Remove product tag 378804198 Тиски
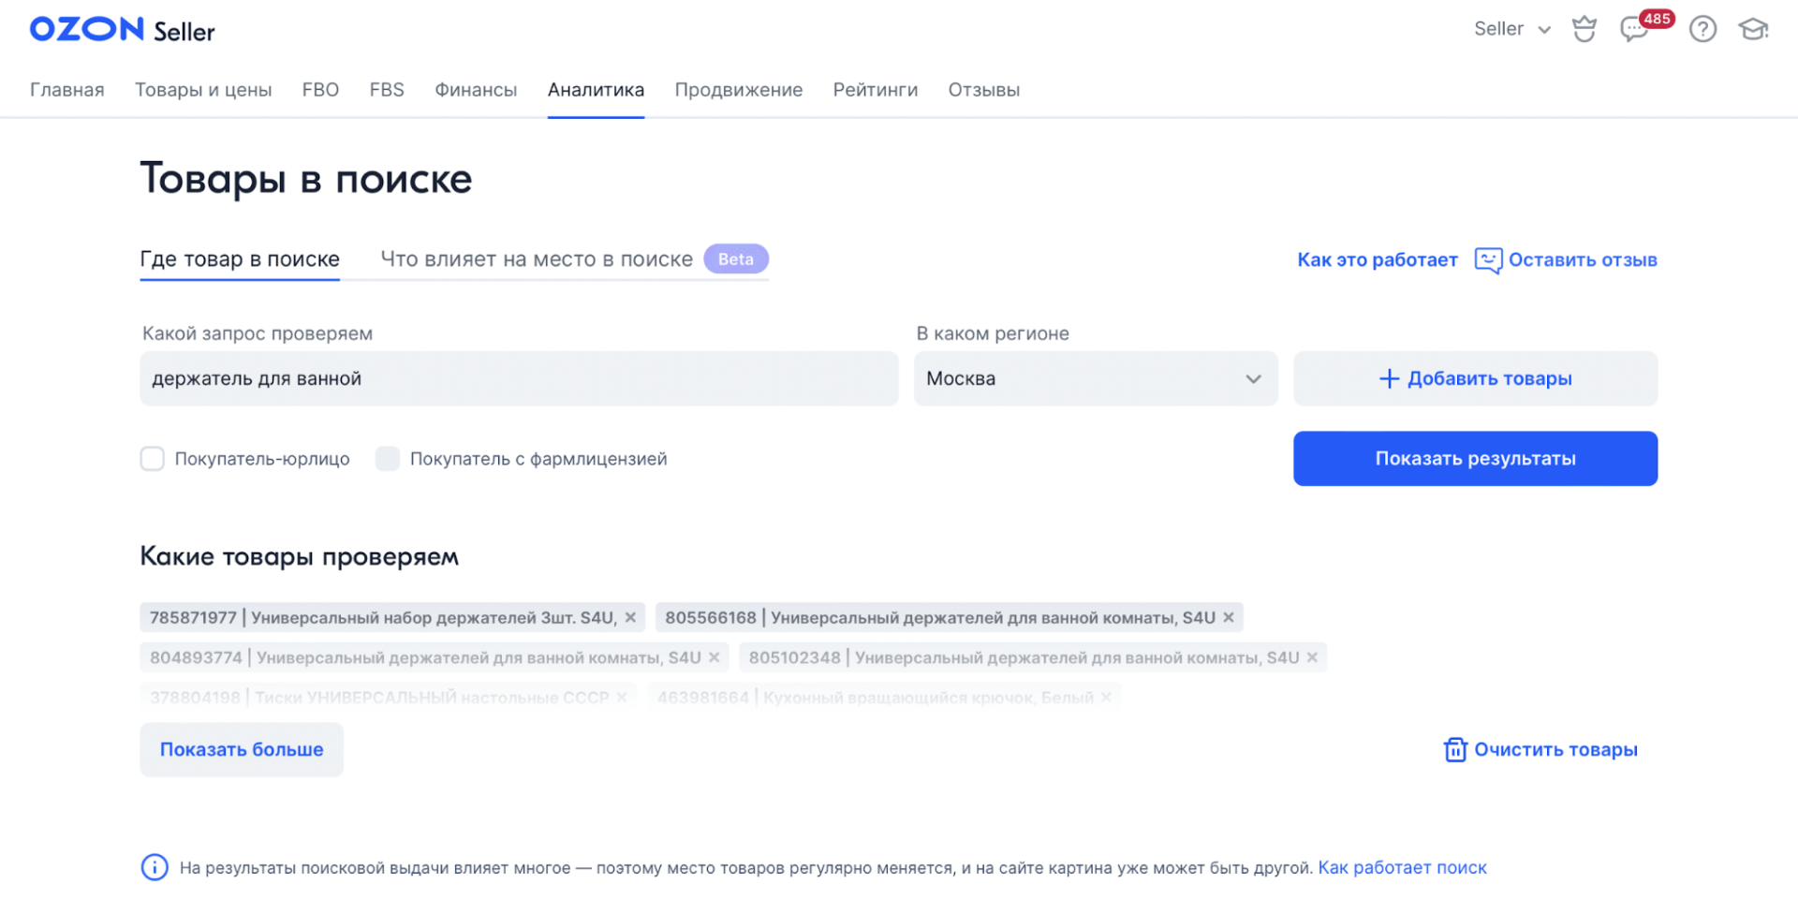Image resolution: width=1798 pixels, height=898 pixels. point(622,698)
